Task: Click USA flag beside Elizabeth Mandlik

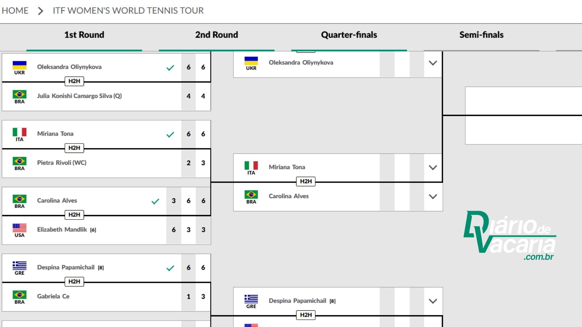Action: point(19,228)
